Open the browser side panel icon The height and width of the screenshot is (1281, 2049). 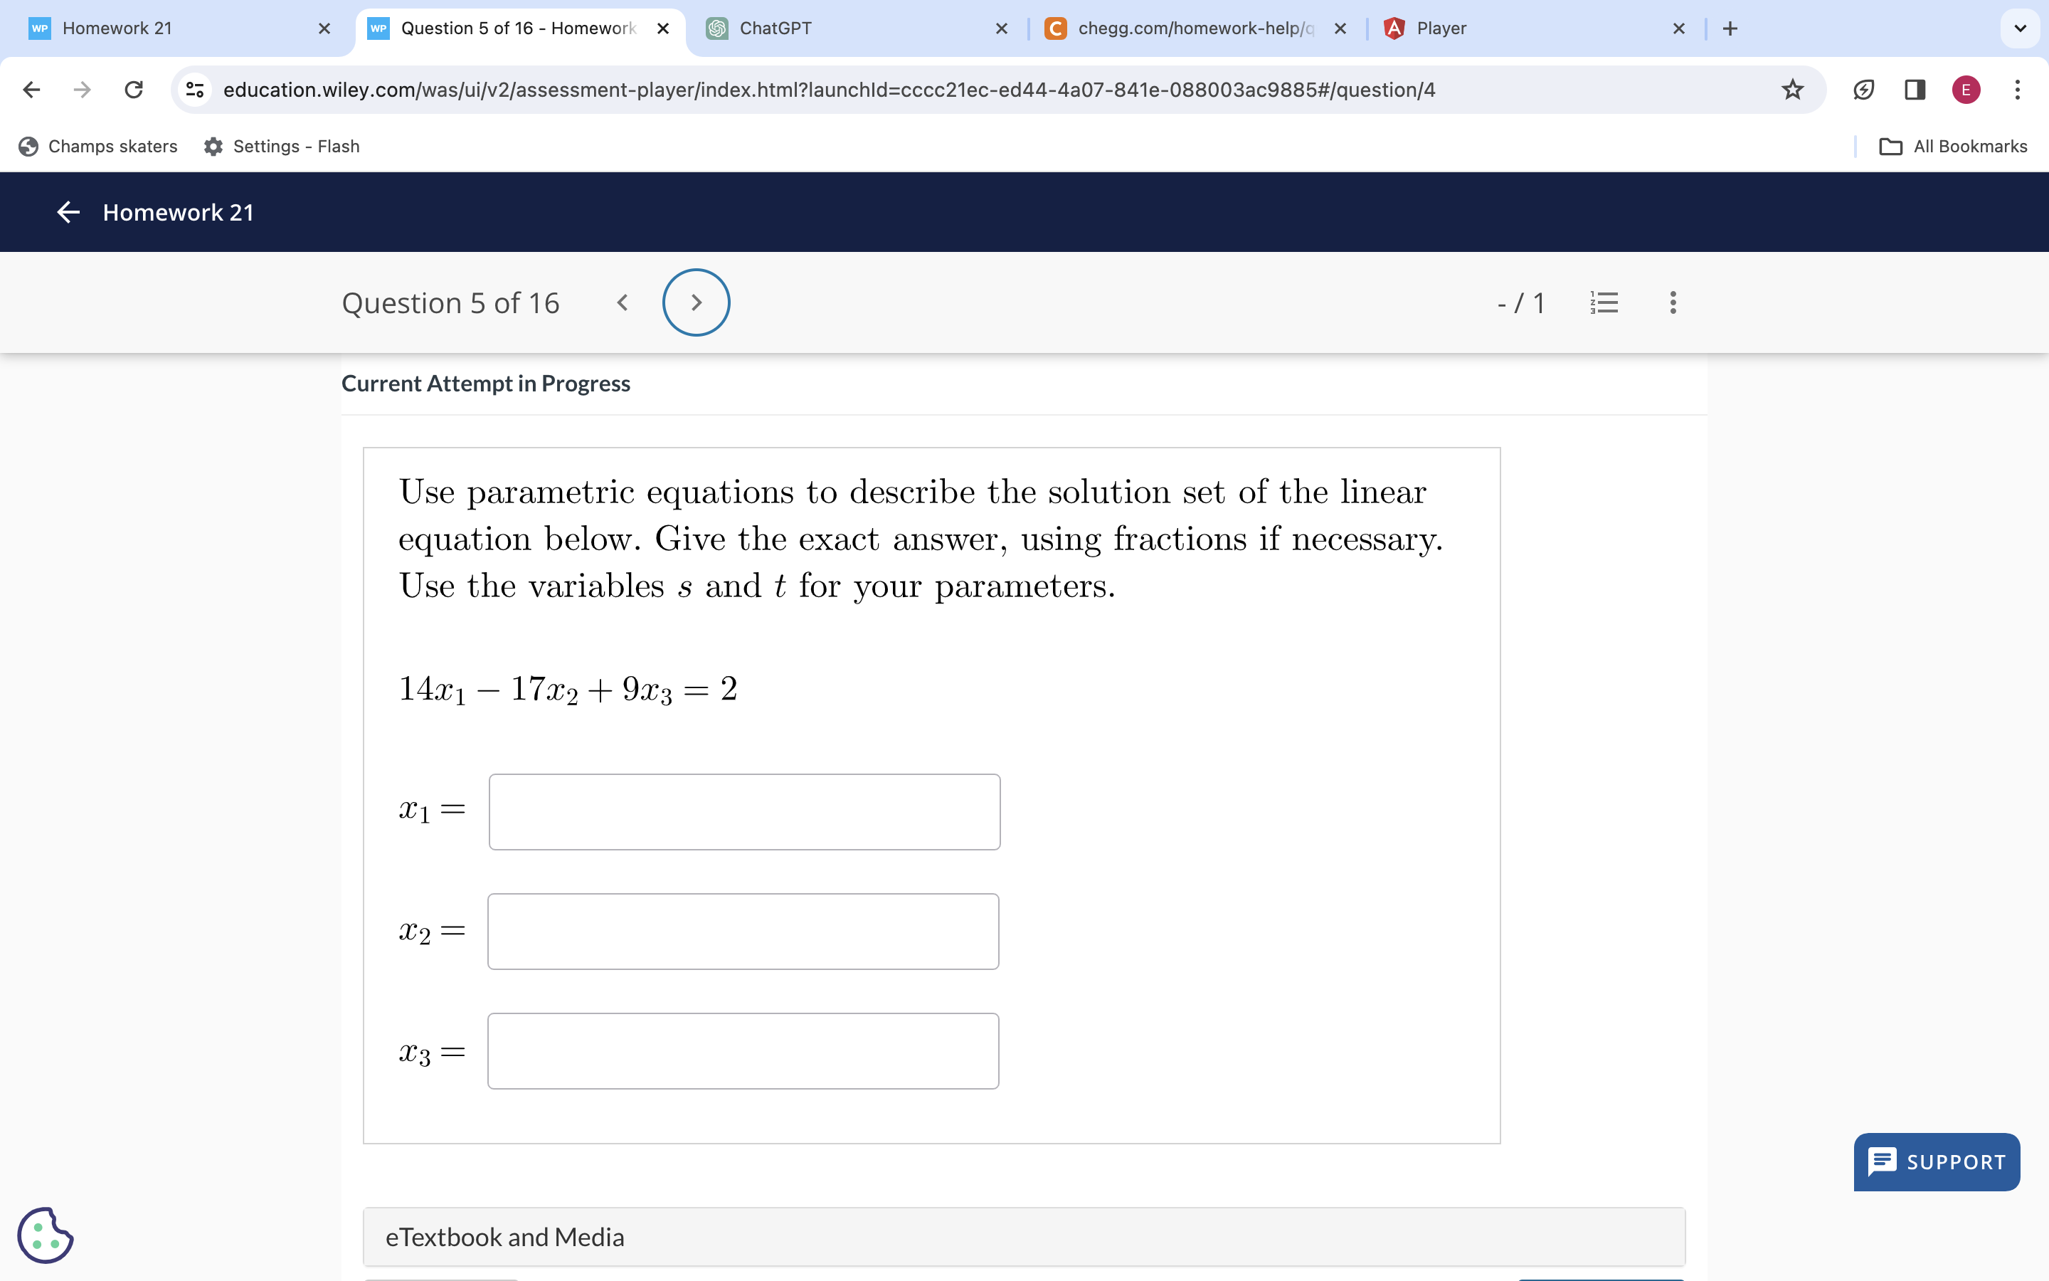coord(1915,90)
